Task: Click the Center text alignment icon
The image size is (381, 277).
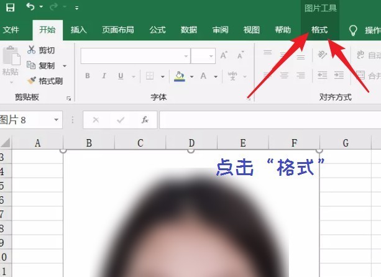Action: [284, 75]
